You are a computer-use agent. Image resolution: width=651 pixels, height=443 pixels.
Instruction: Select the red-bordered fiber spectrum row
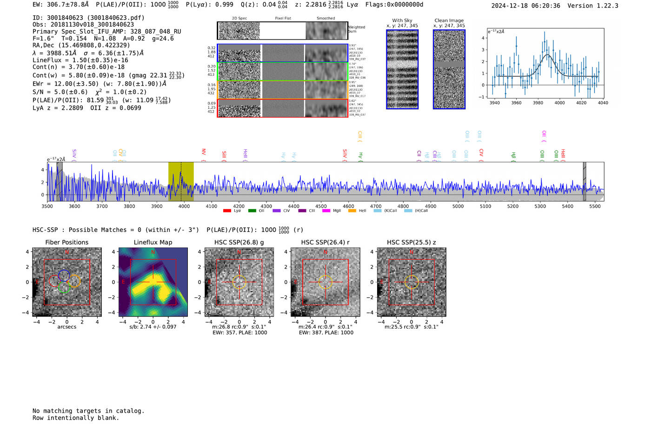(283, 108)
